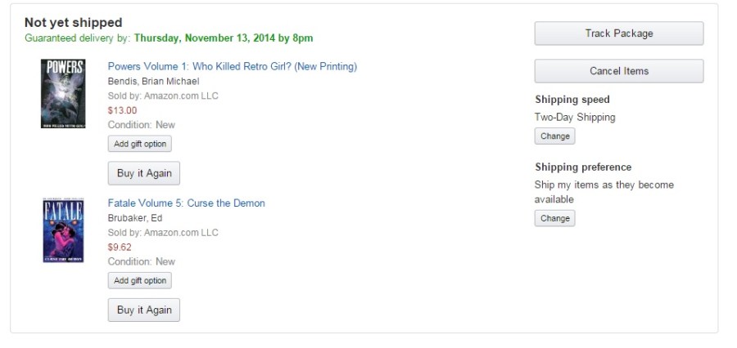Click the Shipping preference label

(582, 167)
